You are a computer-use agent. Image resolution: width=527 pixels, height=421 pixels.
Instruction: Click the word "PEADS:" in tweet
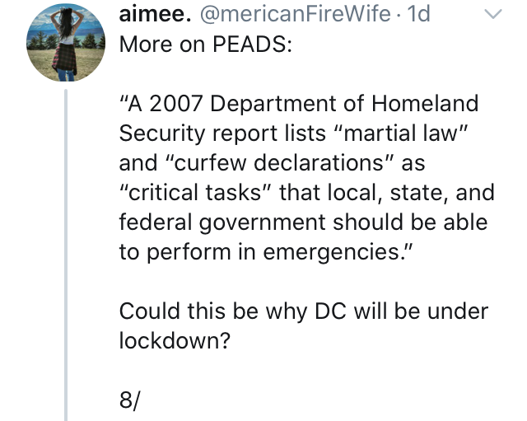click(253, 44)
